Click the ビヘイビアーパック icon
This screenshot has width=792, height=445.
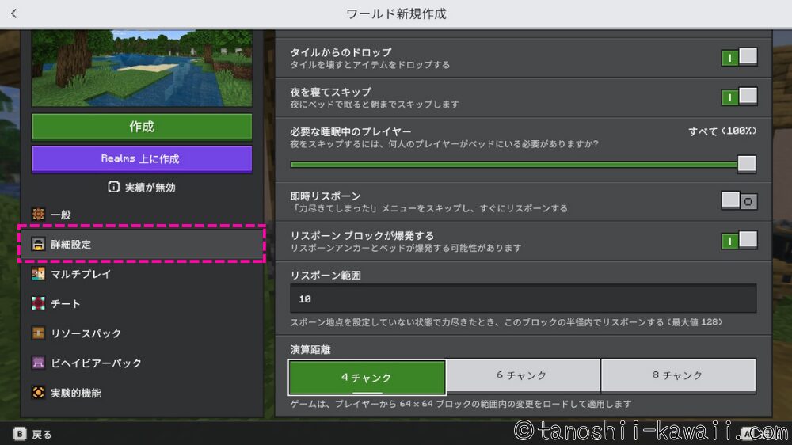[38, 363]
